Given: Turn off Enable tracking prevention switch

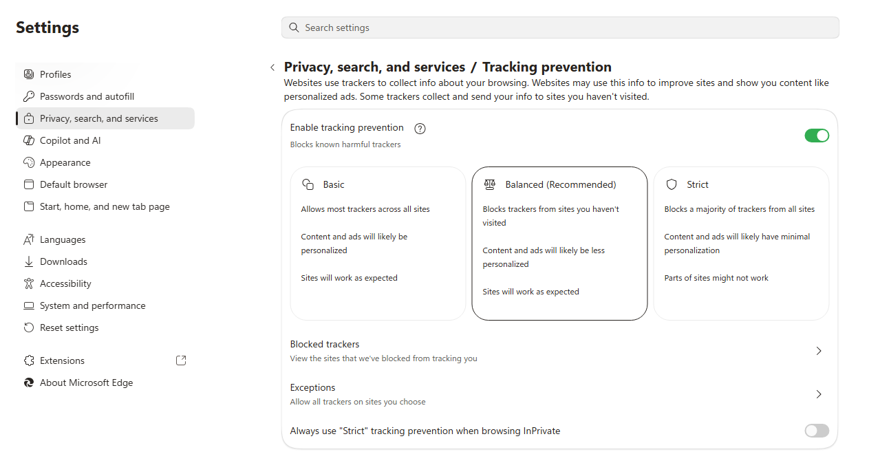Looking at the screenshot, I should tap(817, 136).
